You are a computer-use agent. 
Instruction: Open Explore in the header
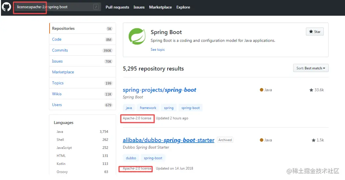tap(183, 7)
